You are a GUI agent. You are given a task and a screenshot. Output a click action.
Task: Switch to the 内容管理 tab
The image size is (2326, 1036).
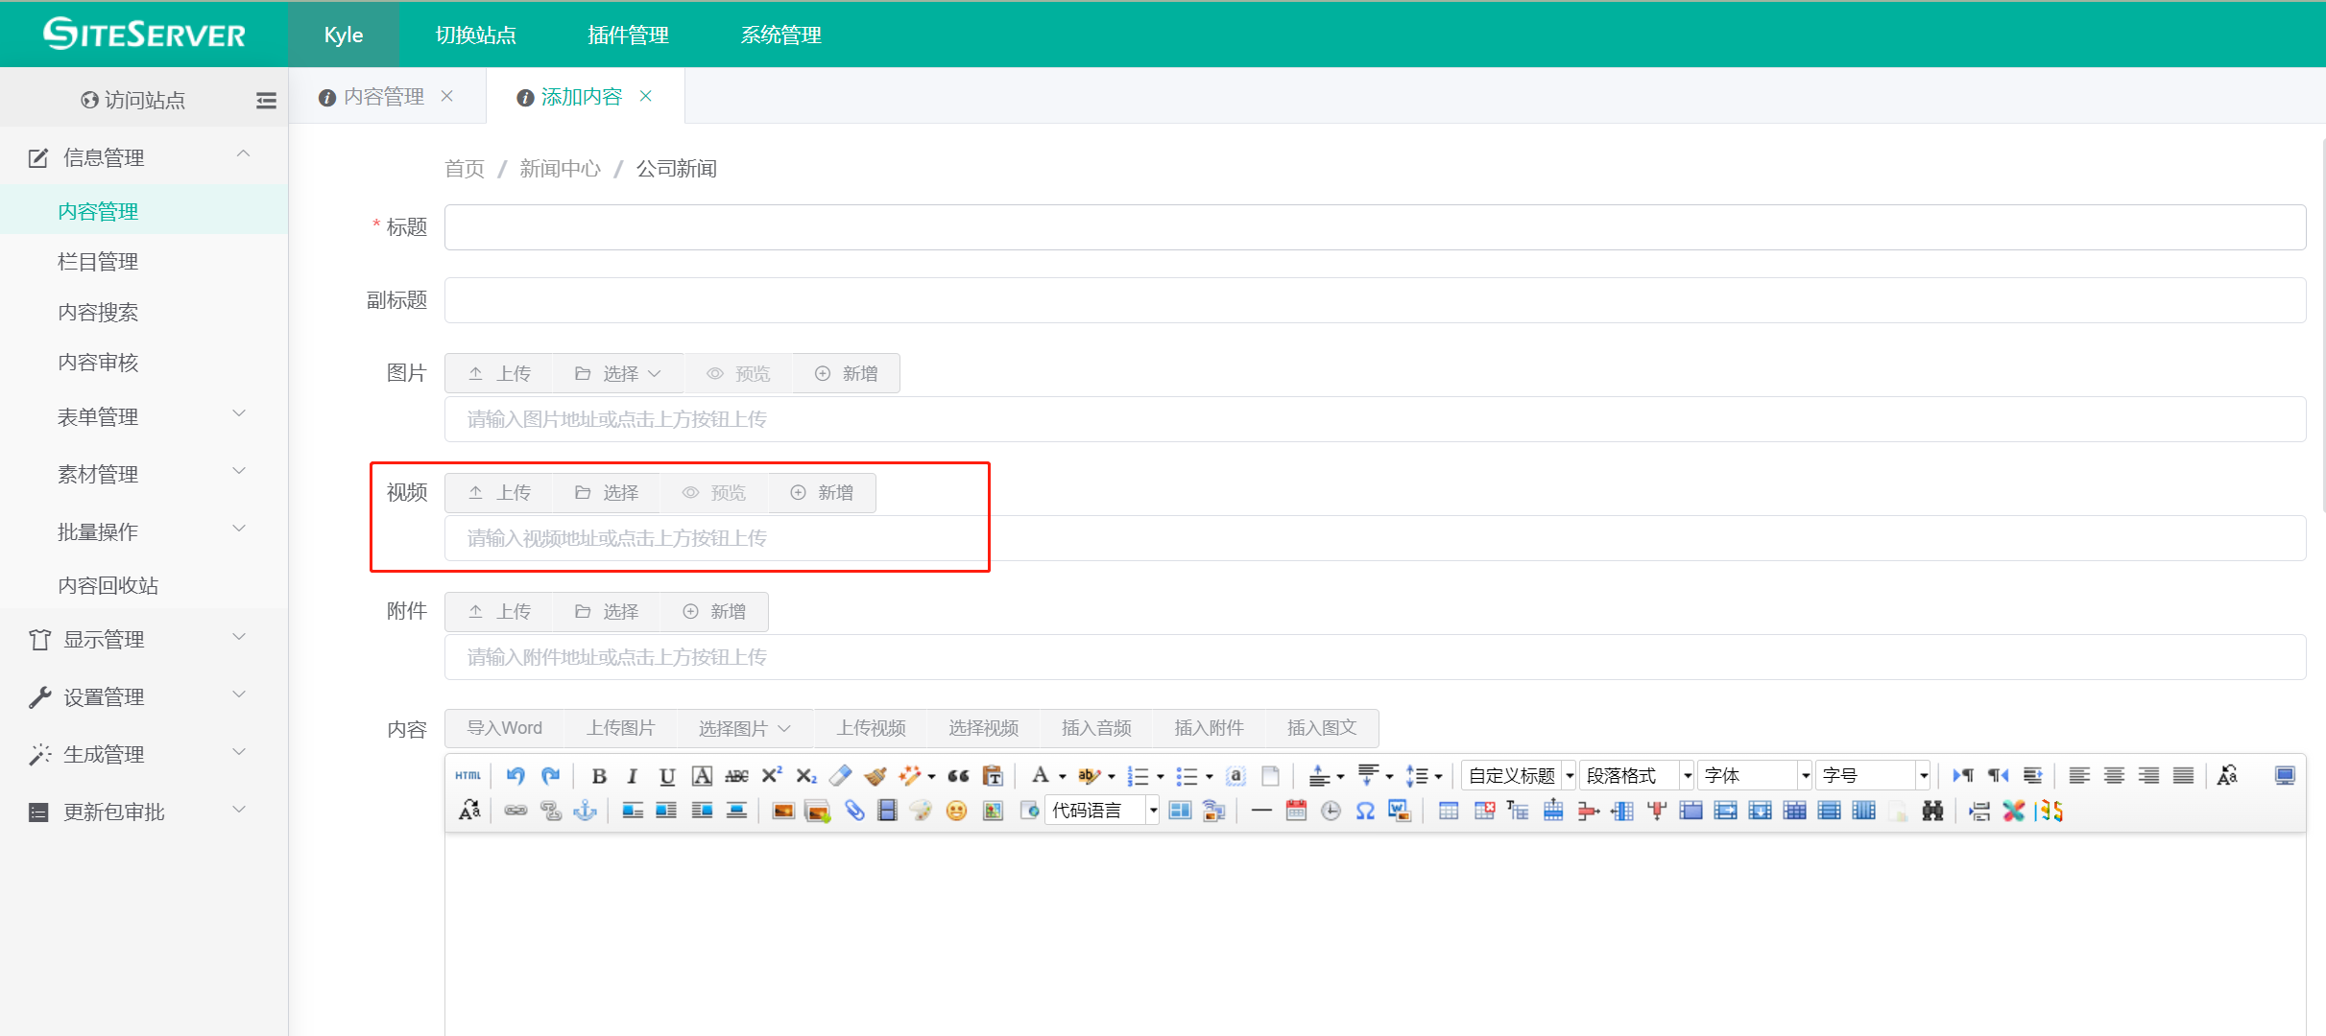click(x=384, y=97)
